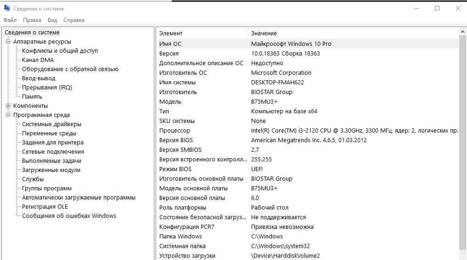Maximize the Сведения о системе window

tap(437, 8)
